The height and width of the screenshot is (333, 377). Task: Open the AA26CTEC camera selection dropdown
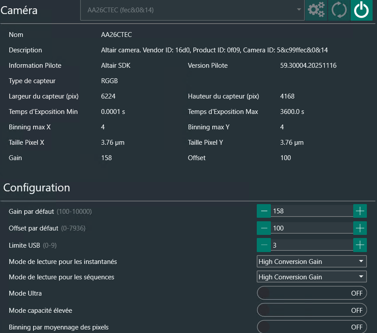(x=192, y=10)
